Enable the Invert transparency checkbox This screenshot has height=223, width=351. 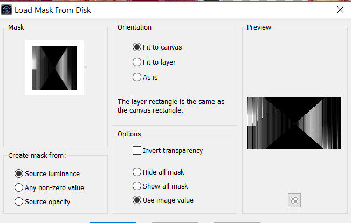coord(137,150)
